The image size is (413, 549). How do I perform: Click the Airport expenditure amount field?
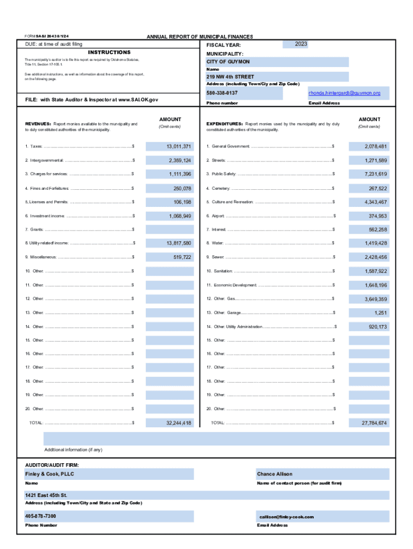pyautogui.click(x=369, y=216)
